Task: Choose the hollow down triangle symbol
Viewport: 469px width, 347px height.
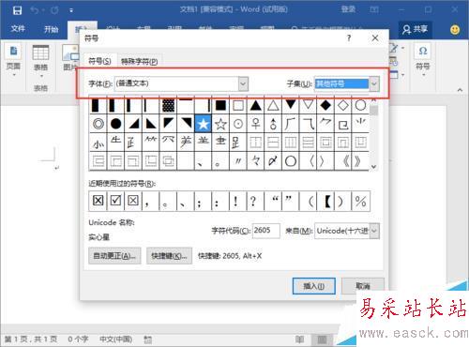Action: pos(308,105)
